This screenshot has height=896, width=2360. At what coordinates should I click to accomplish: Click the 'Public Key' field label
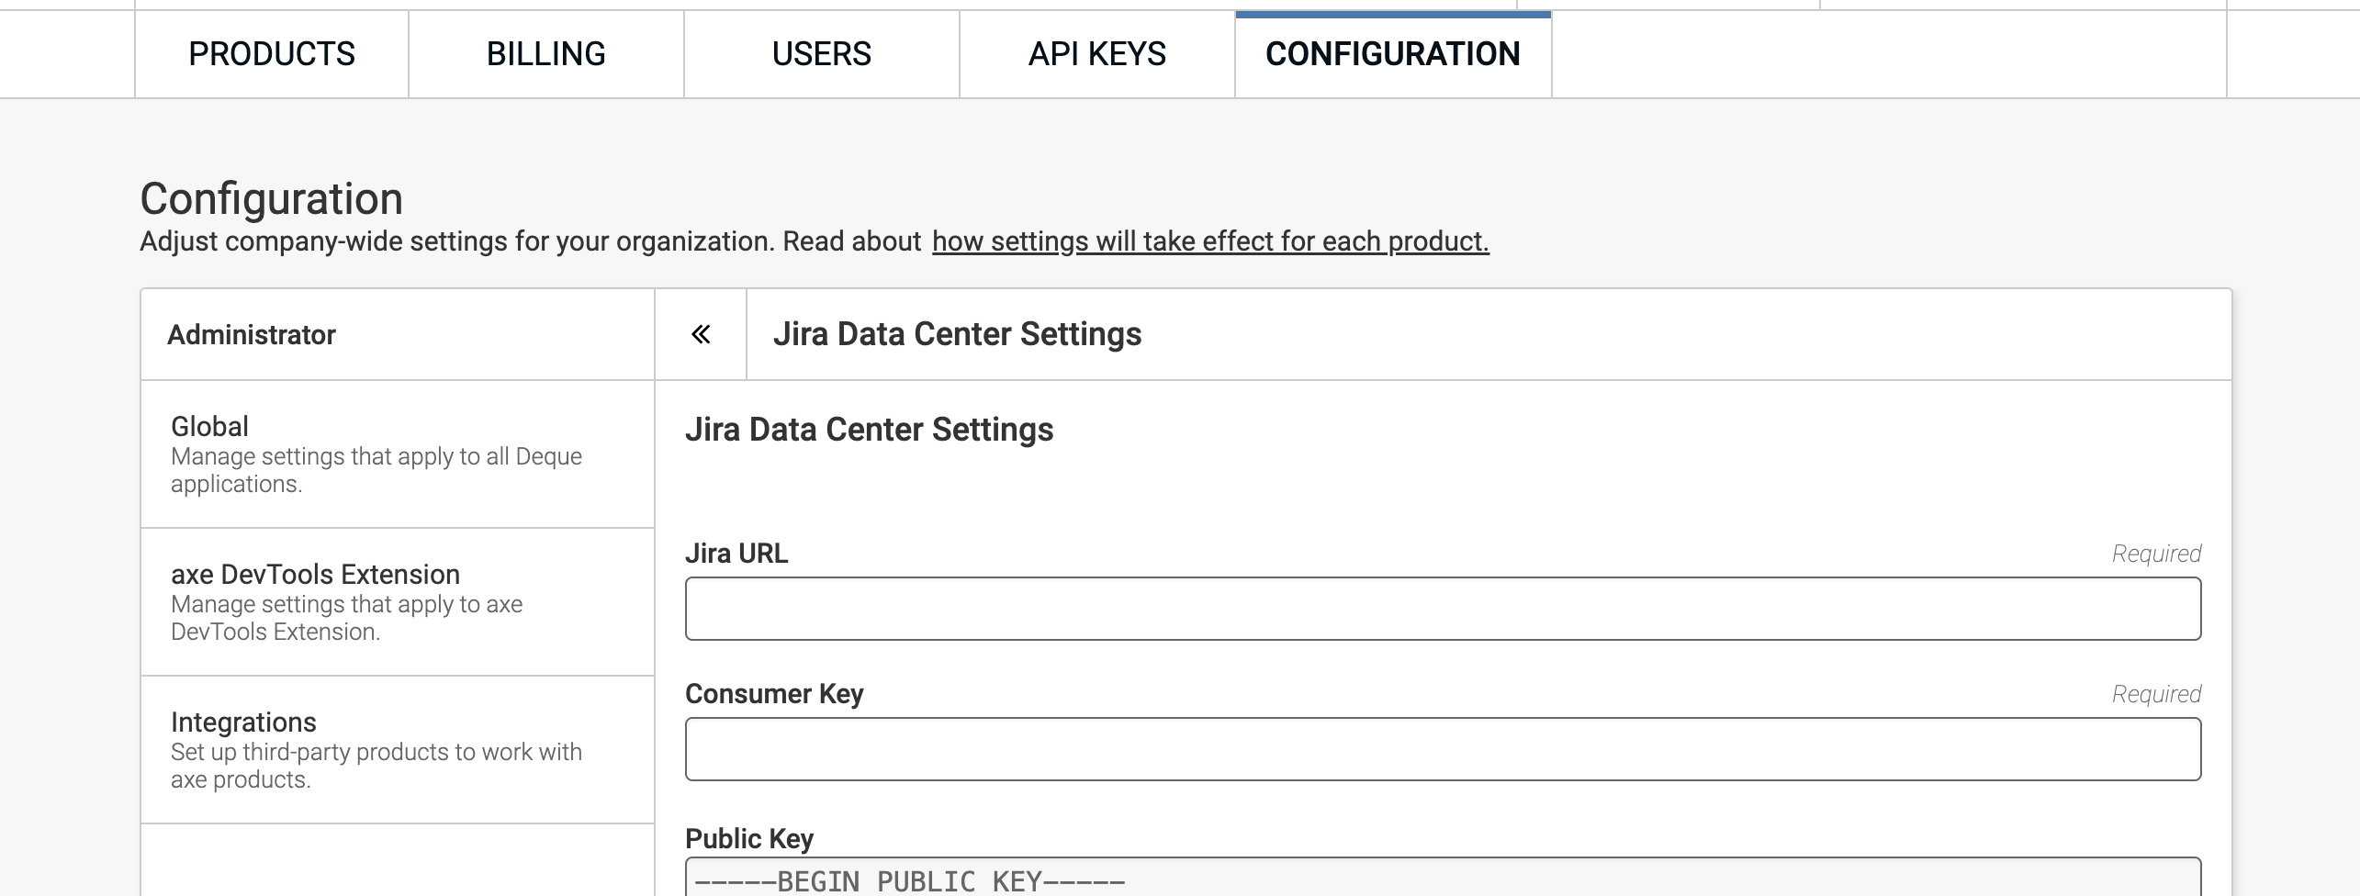(749, 838)
